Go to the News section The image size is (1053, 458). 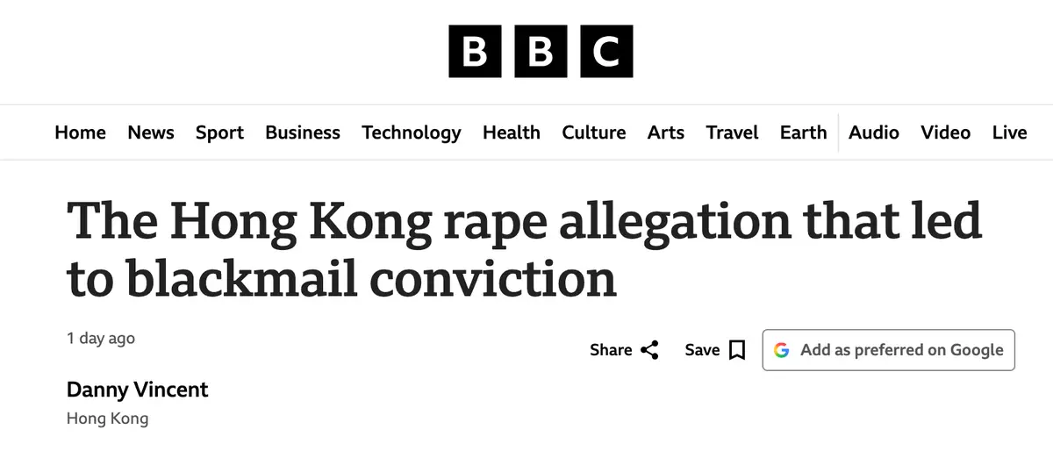click(151, 132)
